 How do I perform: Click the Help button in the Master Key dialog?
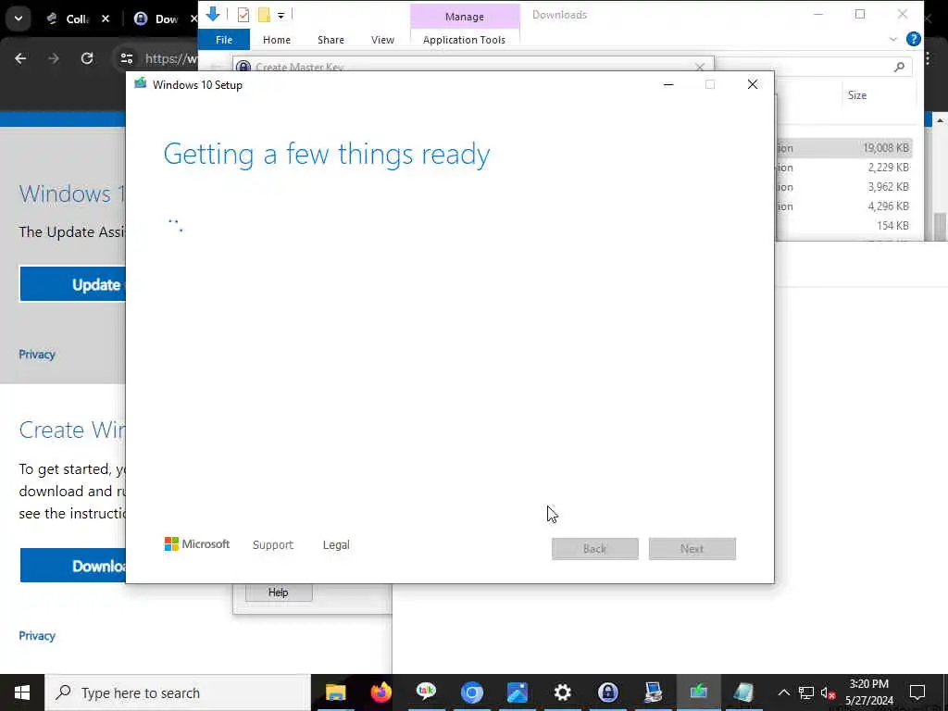[x=278, y=592]
